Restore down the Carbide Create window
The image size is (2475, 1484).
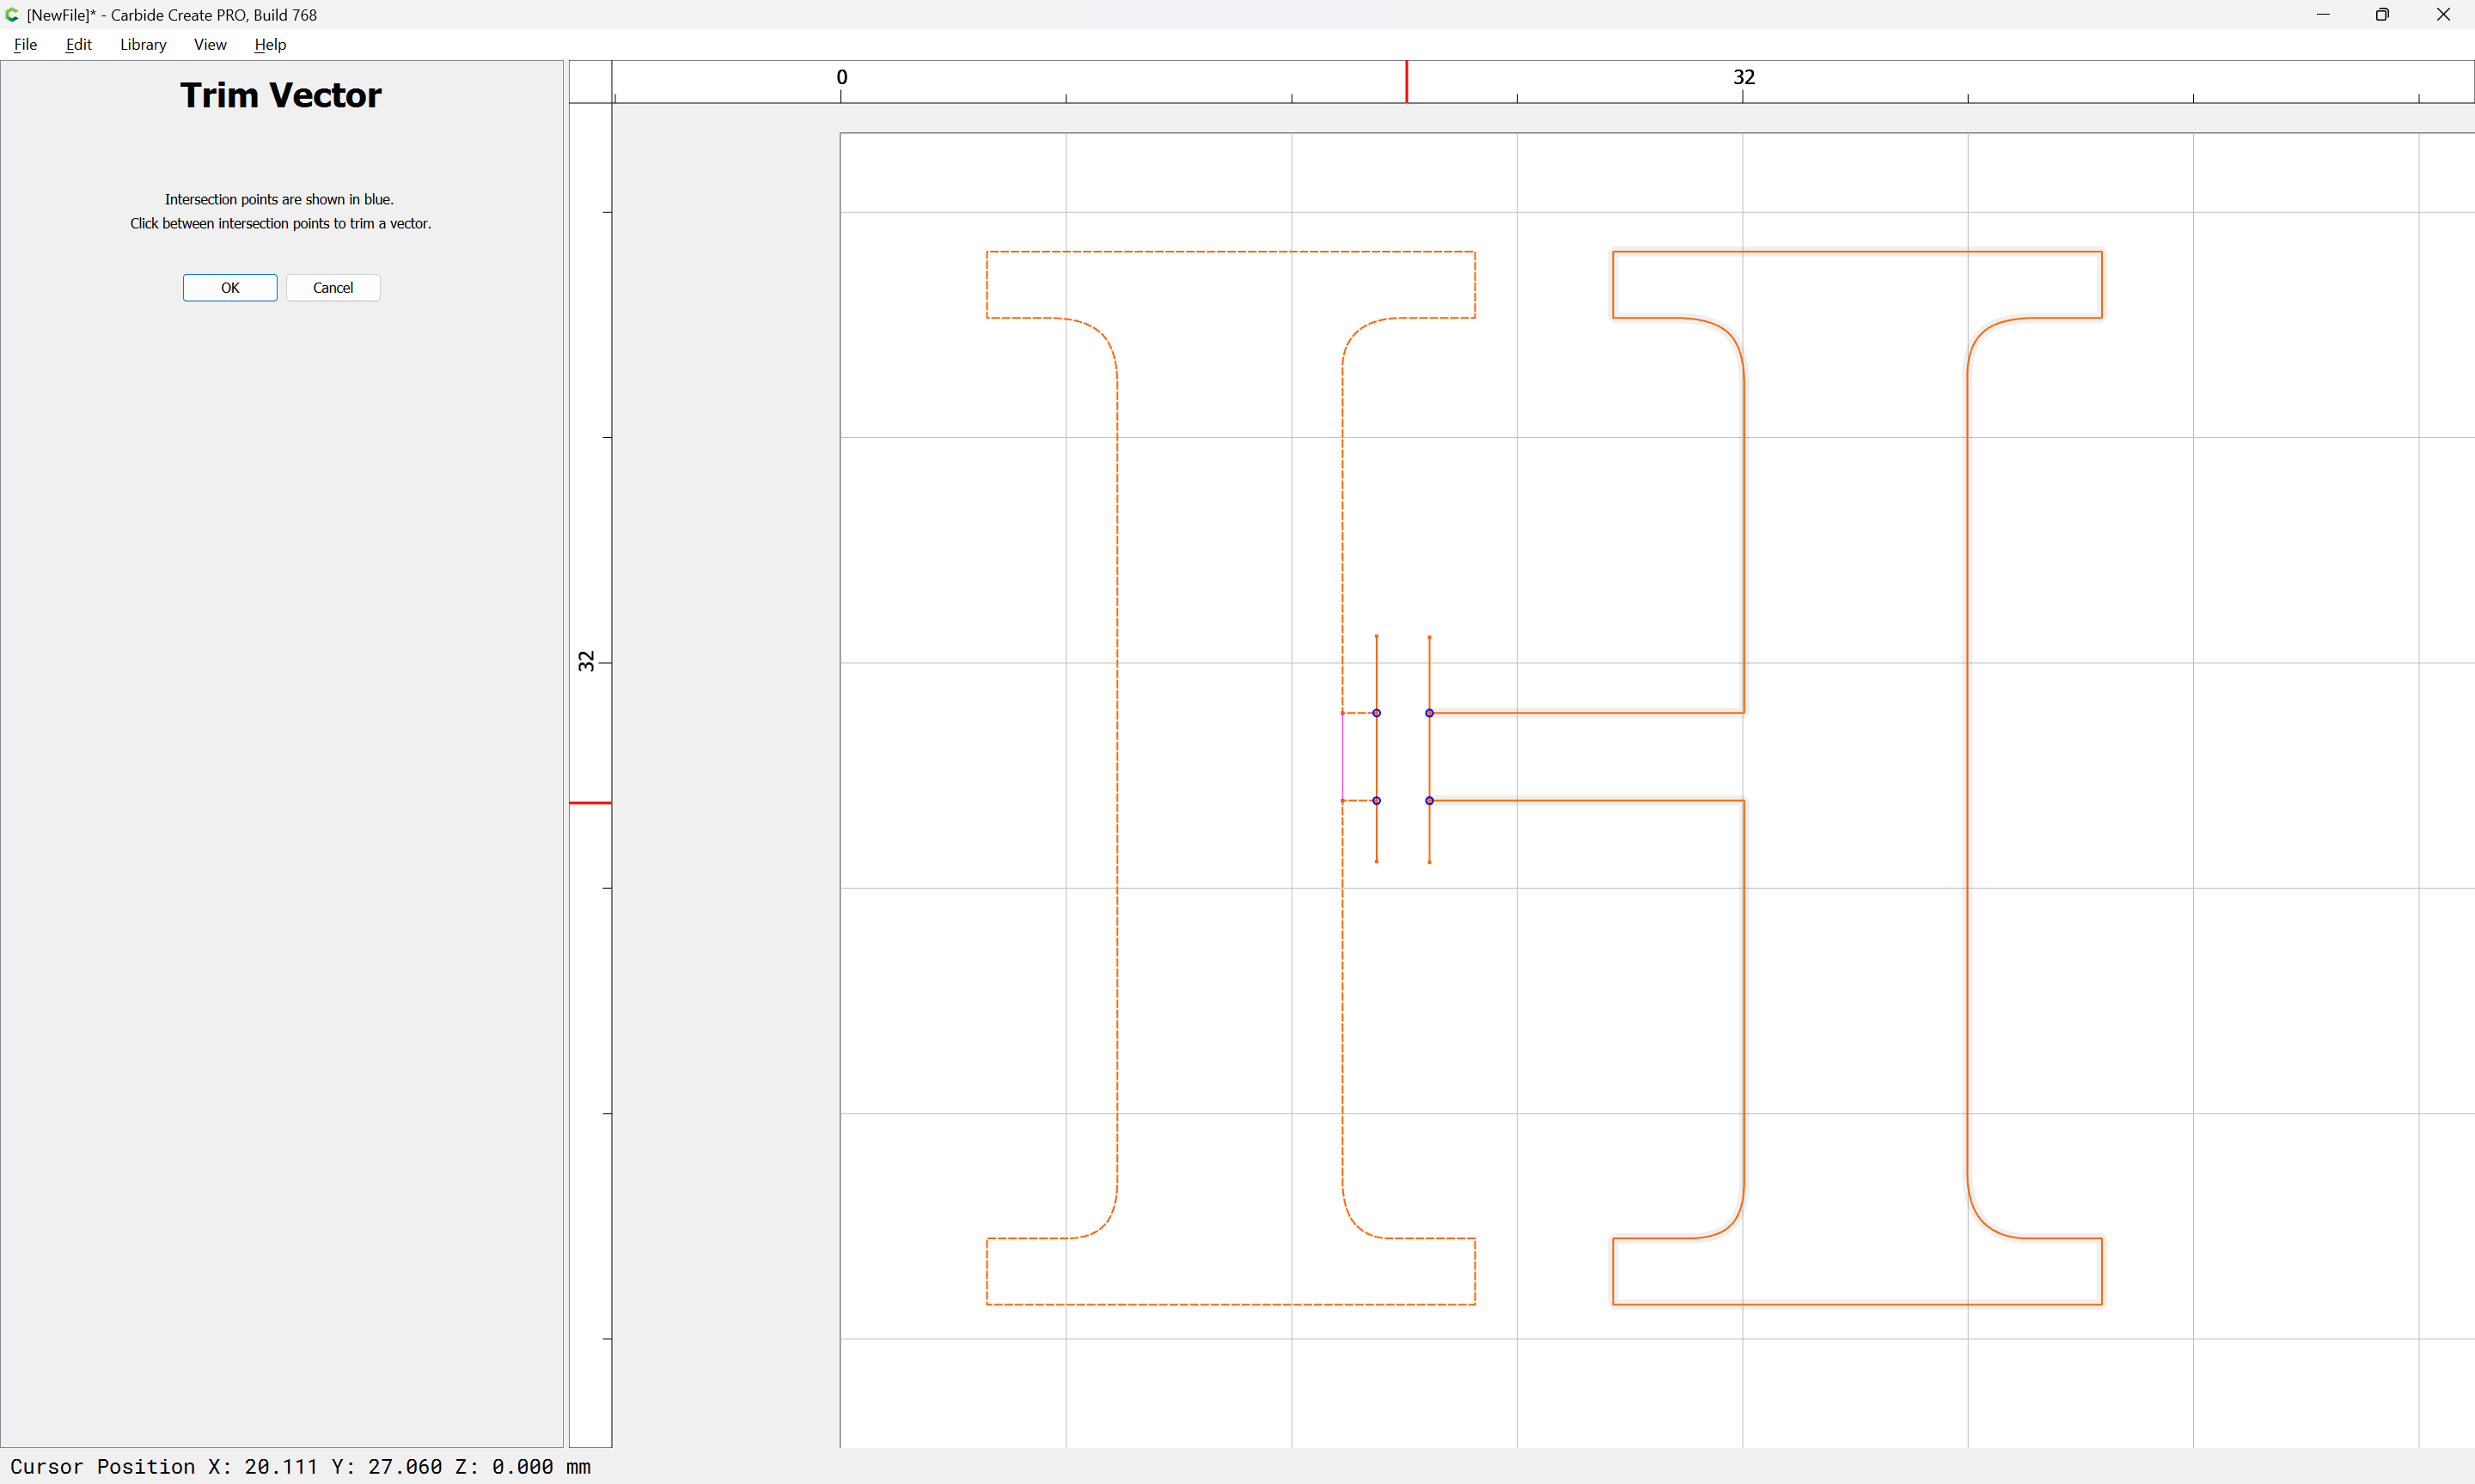(x=2383, y=15)
